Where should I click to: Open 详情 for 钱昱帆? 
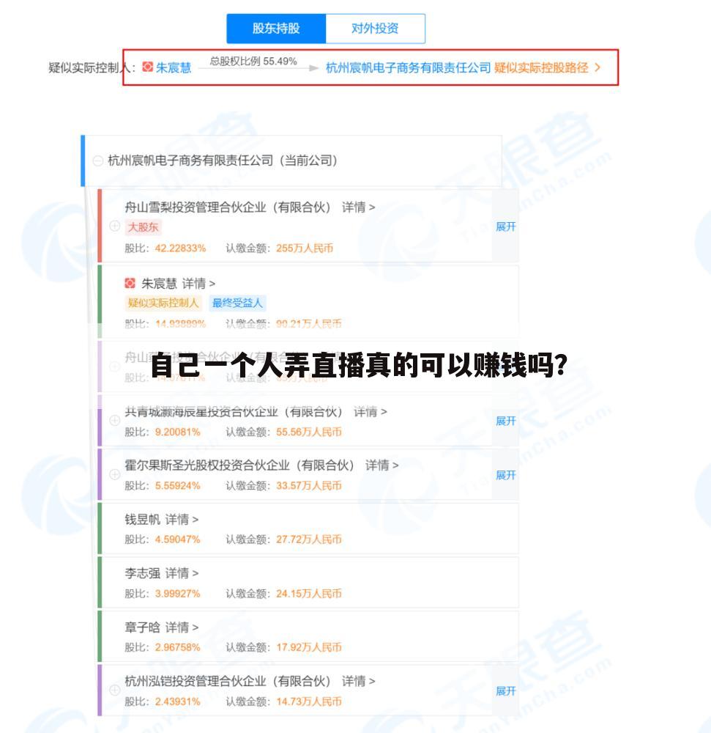pos(182,520)
